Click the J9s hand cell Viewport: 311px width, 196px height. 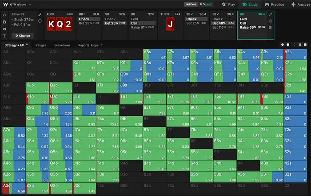132,88
